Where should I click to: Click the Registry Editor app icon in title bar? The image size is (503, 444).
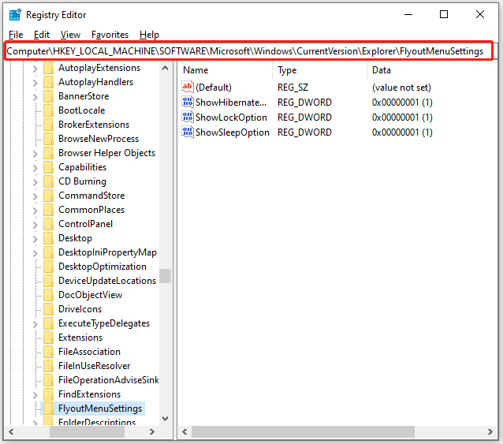15,15
